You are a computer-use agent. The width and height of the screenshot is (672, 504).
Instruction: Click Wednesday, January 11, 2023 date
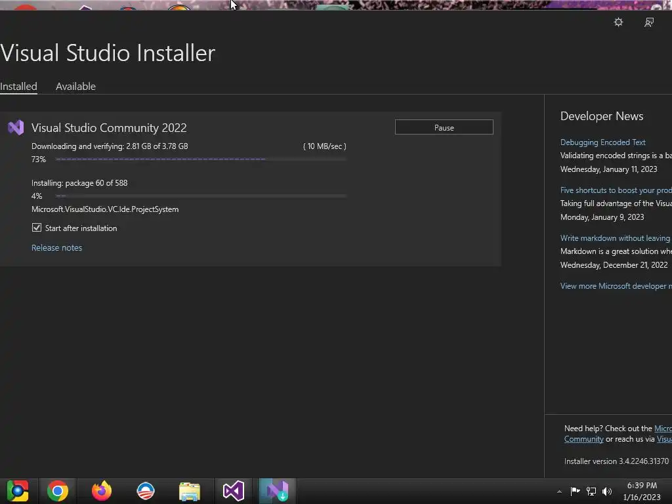608,169
